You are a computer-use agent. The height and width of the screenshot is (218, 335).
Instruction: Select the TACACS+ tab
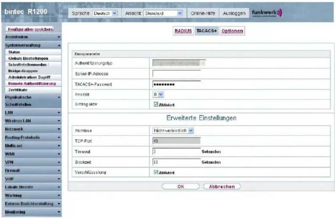pos(206,31)
